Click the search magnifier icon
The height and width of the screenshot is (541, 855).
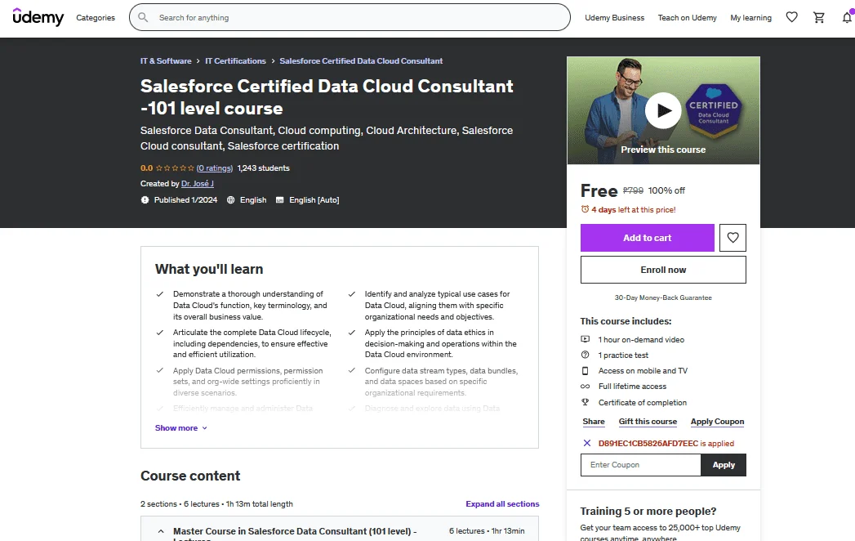[x=143, y=17]
